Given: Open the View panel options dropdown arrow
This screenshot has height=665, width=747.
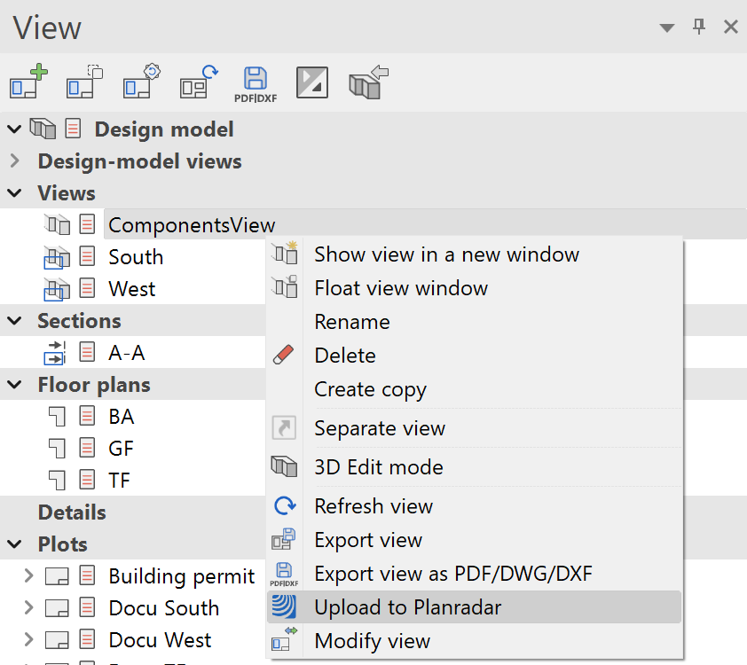Looking at the screenshot, I should [667, 28].
